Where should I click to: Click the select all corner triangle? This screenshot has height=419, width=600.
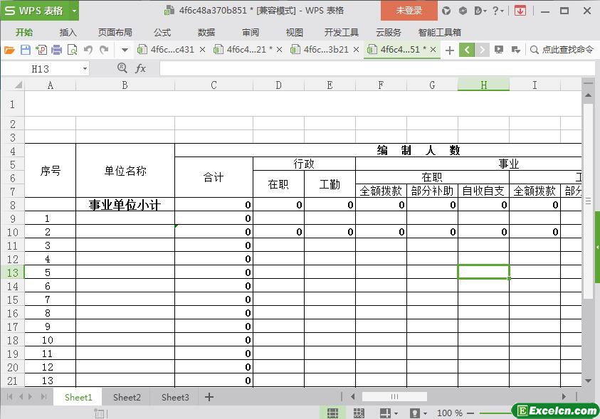click(x=18, y=85)
